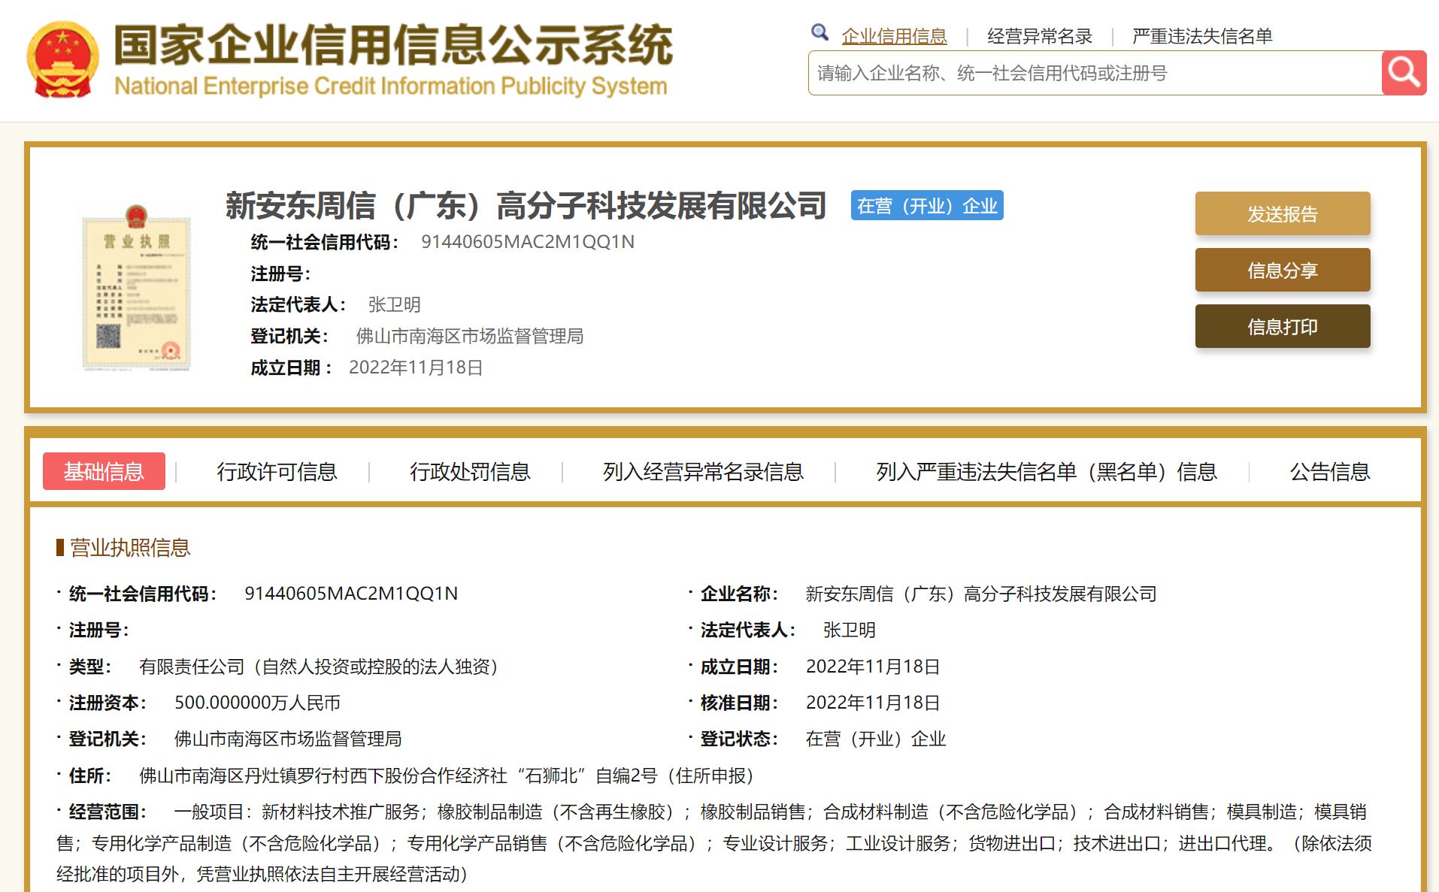Click the 在营（开业）企业 status badge
Image resolution: width=1439 pixels, height=892 pixels.
[927, 206]
